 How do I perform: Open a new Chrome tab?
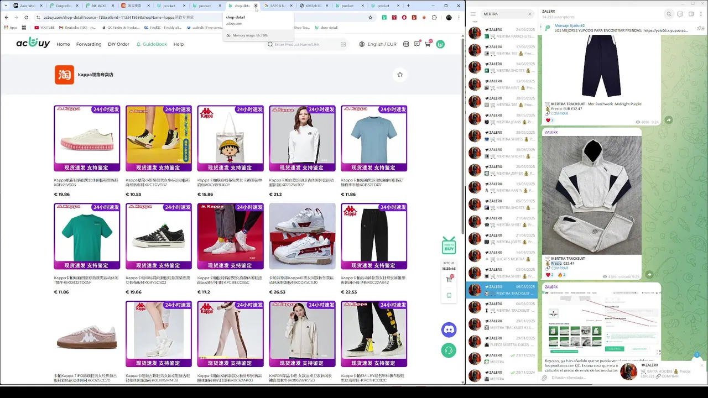point(408,6)
